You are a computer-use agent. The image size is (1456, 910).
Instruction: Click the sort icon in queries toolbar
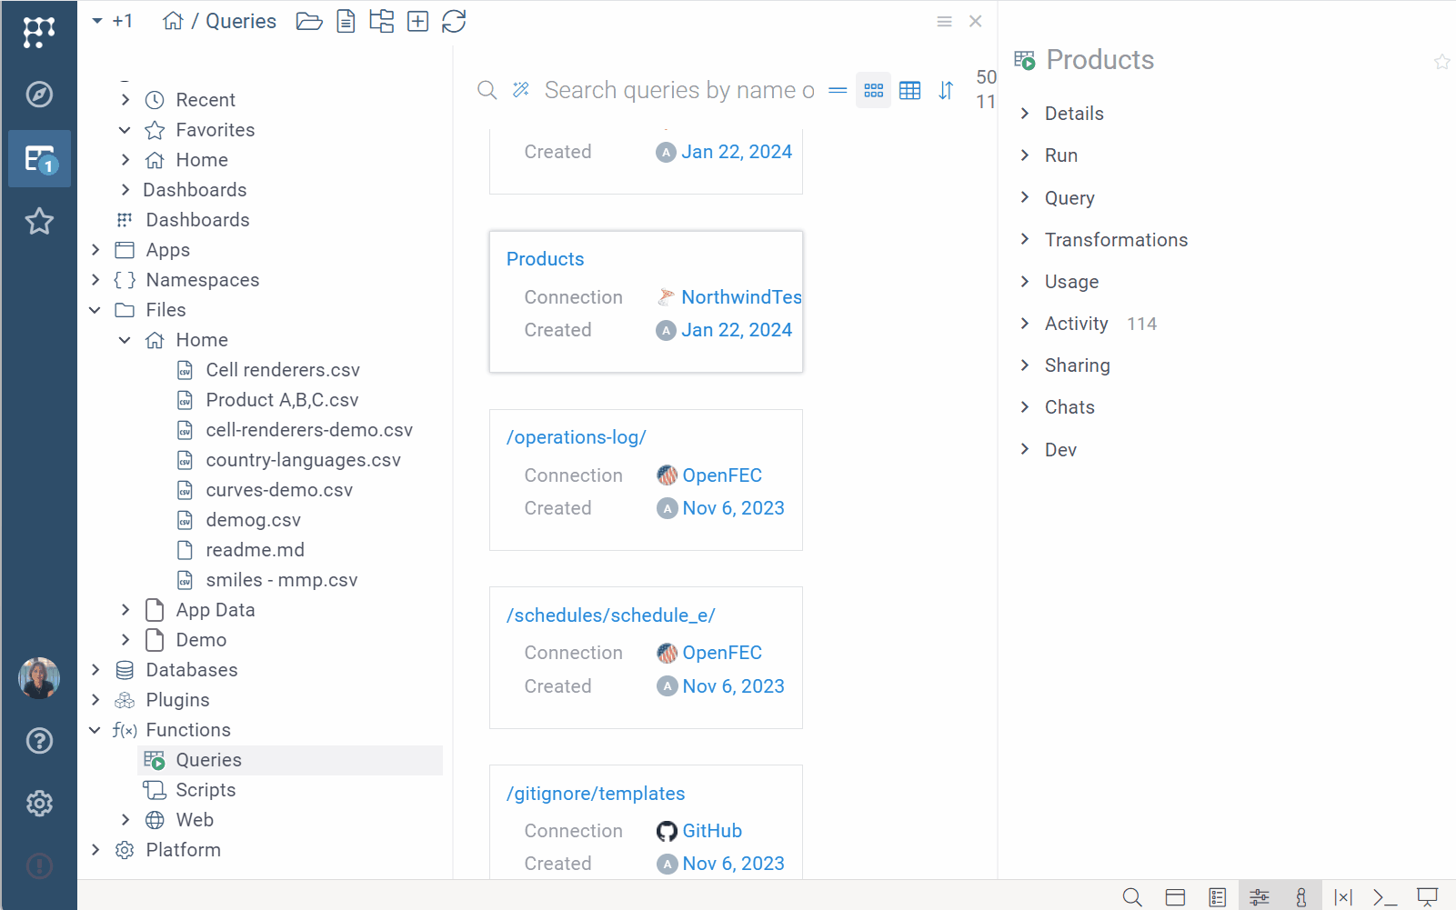(946, 90)
